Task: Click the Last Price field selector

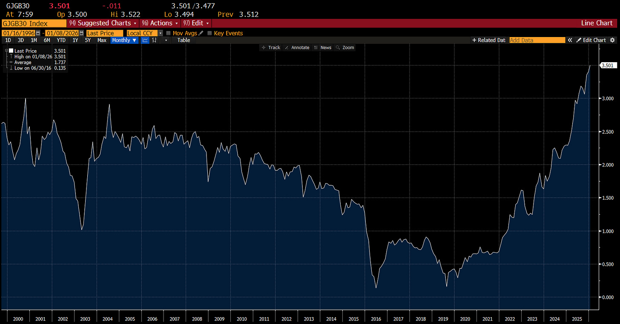Action: coord(104,33)
